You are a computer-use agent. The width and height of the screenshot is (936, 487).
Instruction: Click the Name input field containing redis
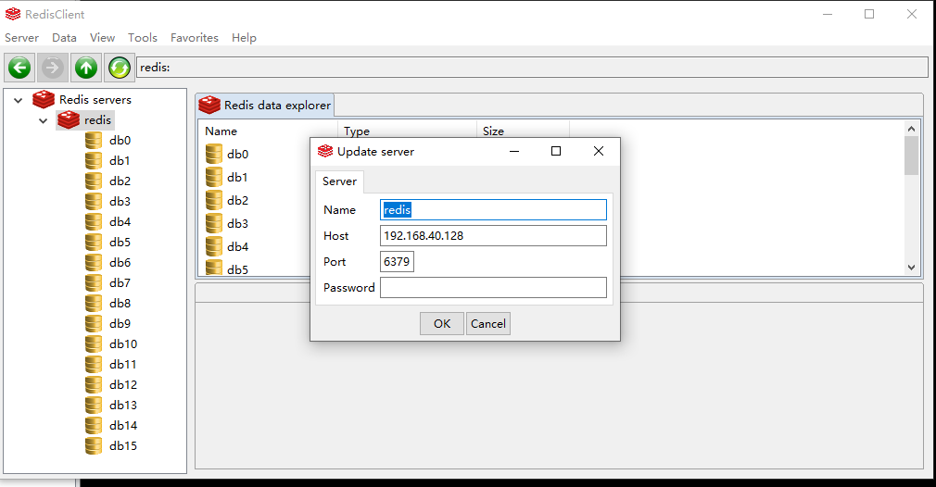(x=493, y=210)
